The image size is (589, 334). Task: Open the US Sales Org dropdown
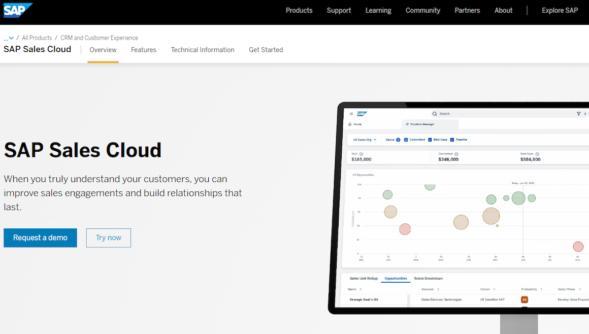coord(364,140)
